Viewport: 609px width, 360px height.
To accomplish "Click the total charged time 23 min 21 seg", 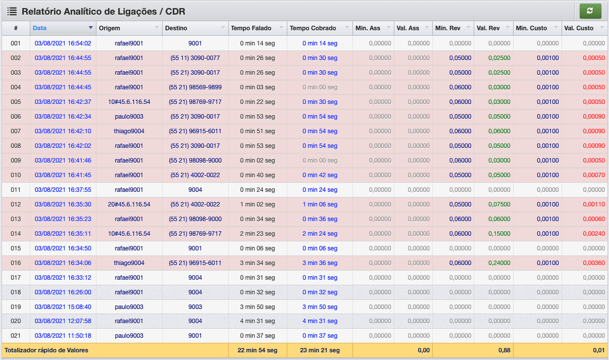I will (320, 350).
